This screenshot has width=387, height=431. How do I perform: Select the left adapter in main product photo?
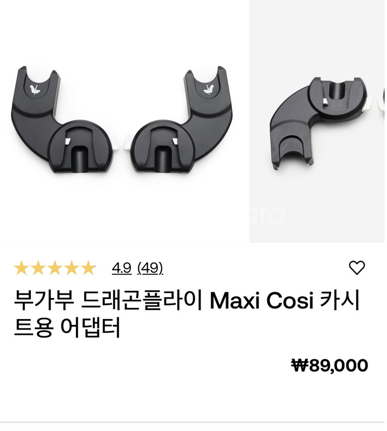pyautogui.click(x=63, y=121)
